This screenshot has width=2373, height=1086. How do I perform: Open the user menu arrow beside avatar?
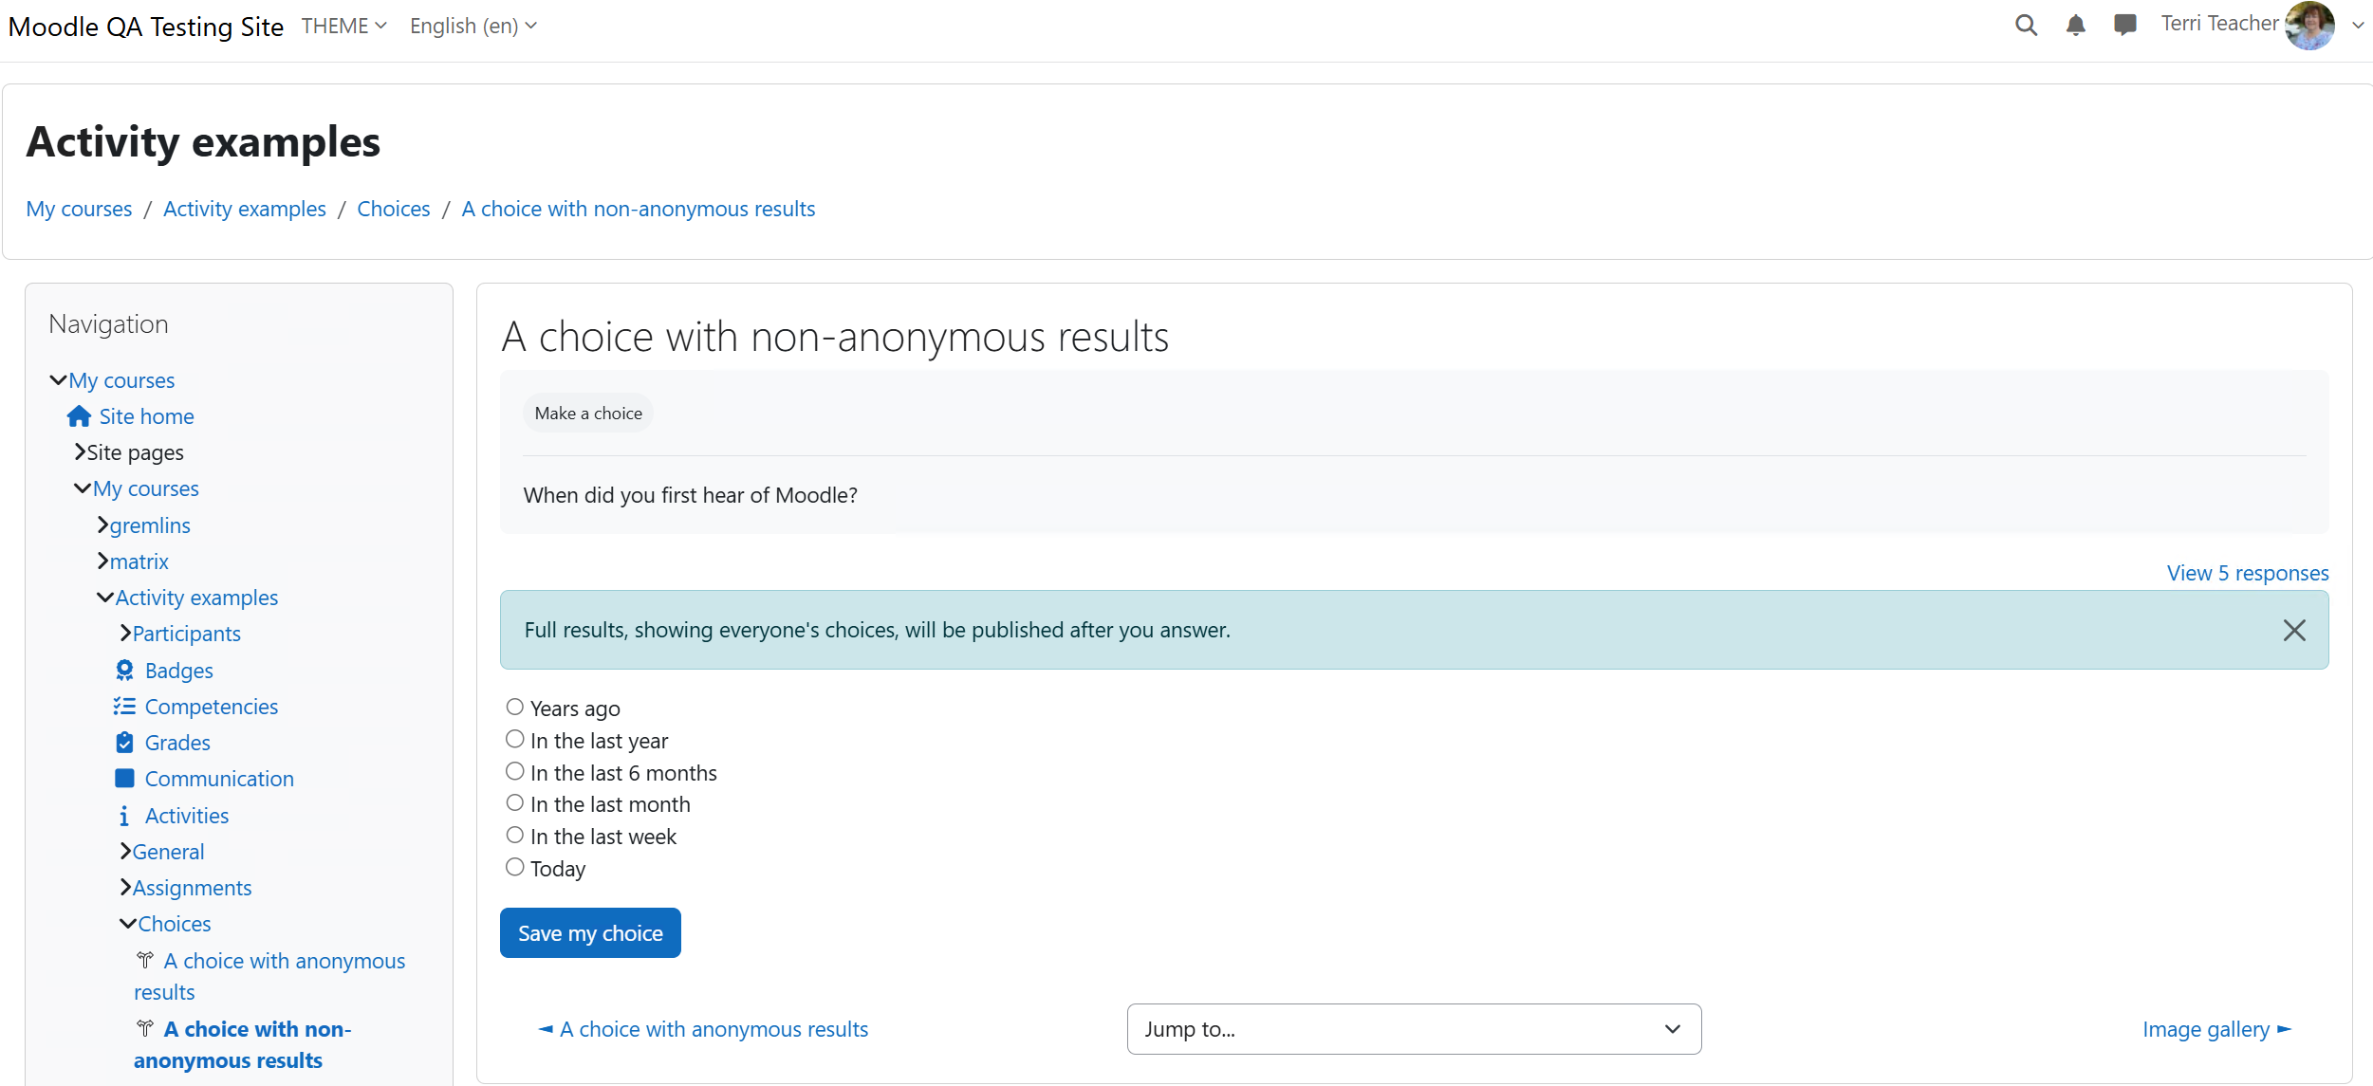click(x=2358, y=27)
